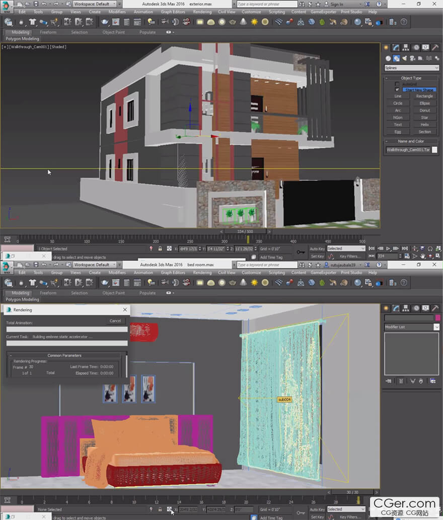Open the Selected key dropdown in exterior.max
443x520 pixels.
(x=346, y=248)
